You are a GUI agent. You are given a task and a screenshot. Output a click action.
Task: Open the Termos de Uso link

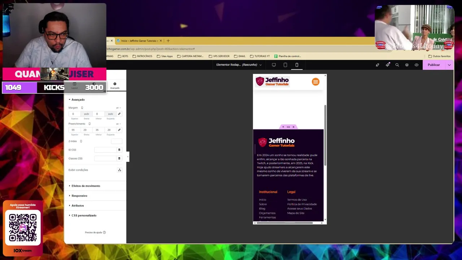tap(297, 200)
